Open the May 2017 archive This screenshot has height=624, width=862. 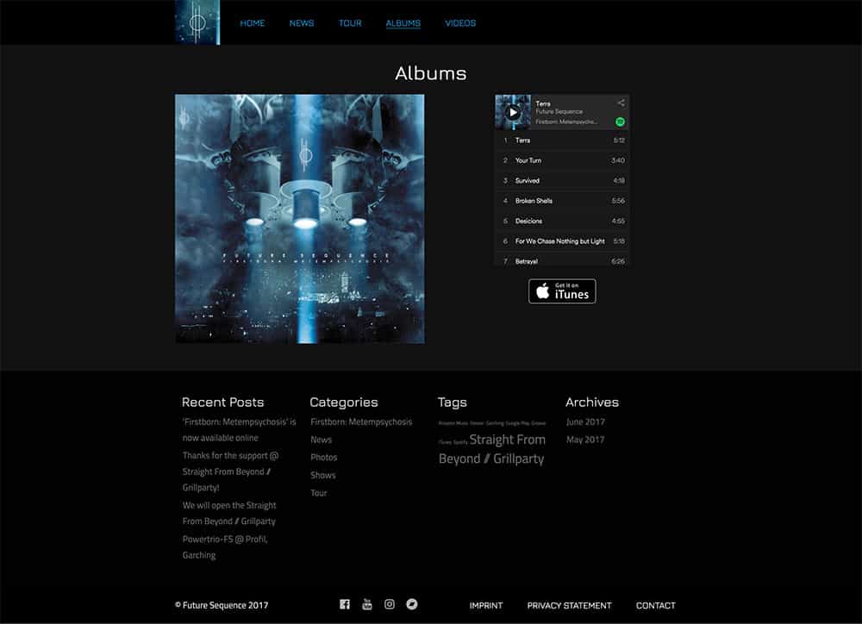(585, 440)
